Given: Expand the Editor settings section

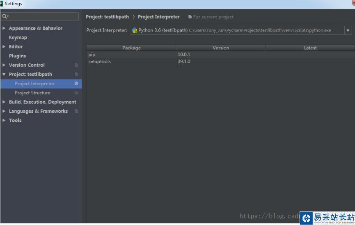Looking at the screenshot, I should pos(4,47).
